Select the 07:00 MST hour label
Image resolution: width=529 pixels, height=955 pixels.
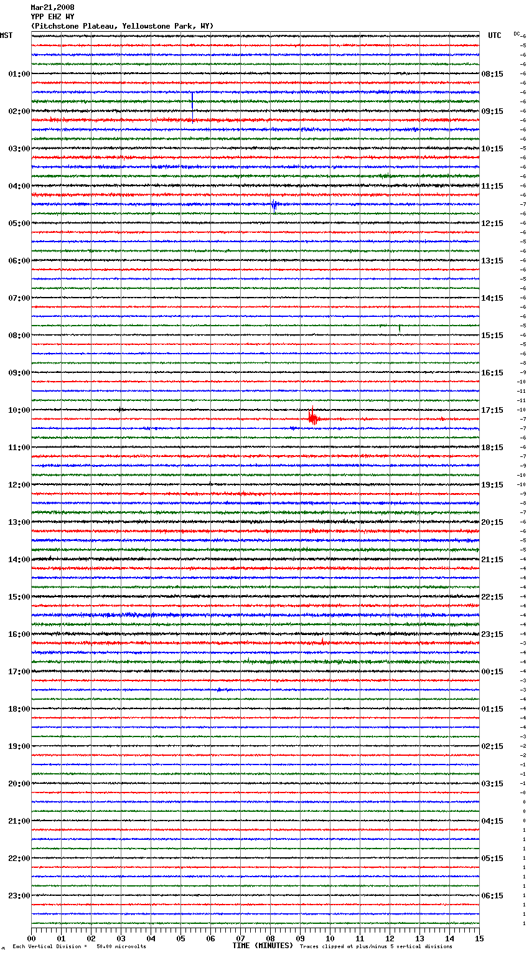point(19,298)
